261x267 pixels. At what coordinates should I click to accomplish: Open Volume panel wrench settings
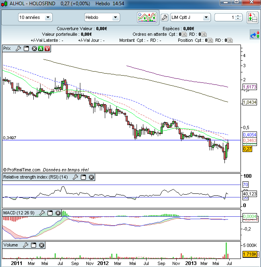[26, 245]
